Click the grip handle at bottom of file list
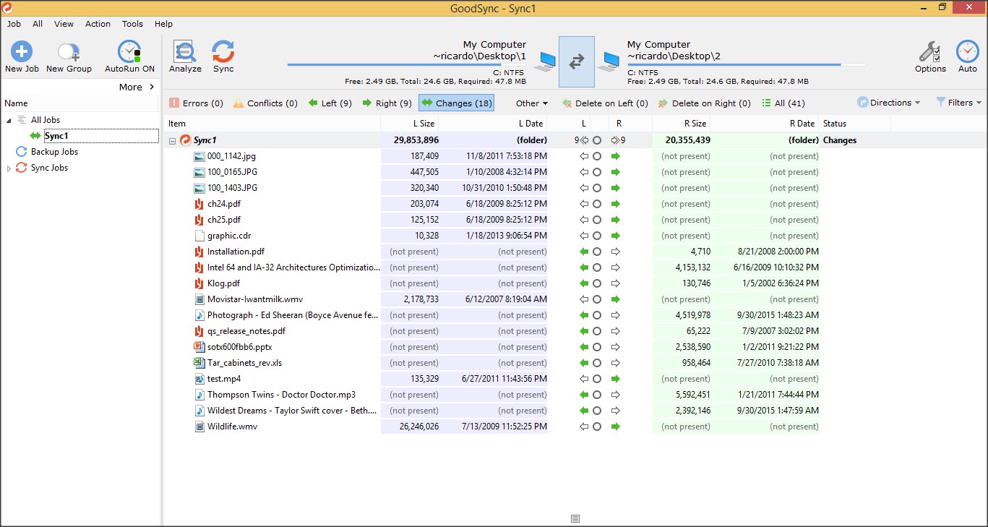The height and width of the screenshot is (527, 988). pyautogui.click(x=575, y=518)
